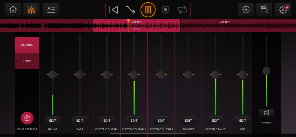Click the horizontal scrollbar at bottom

148,134
